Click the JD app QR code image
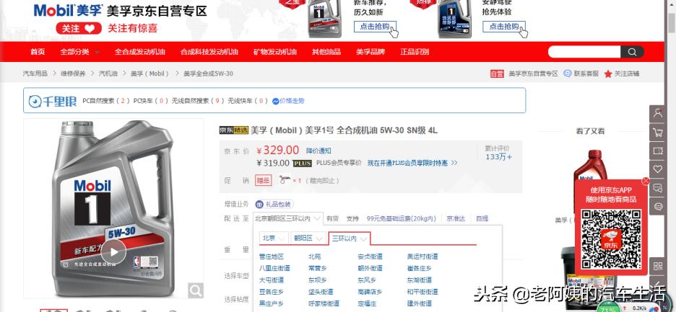676x312 pixels. [x=610, y=239]
